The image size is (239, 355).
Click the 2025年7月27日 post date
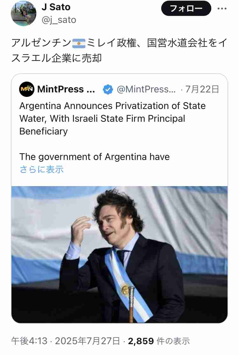[x=87, y=341]
